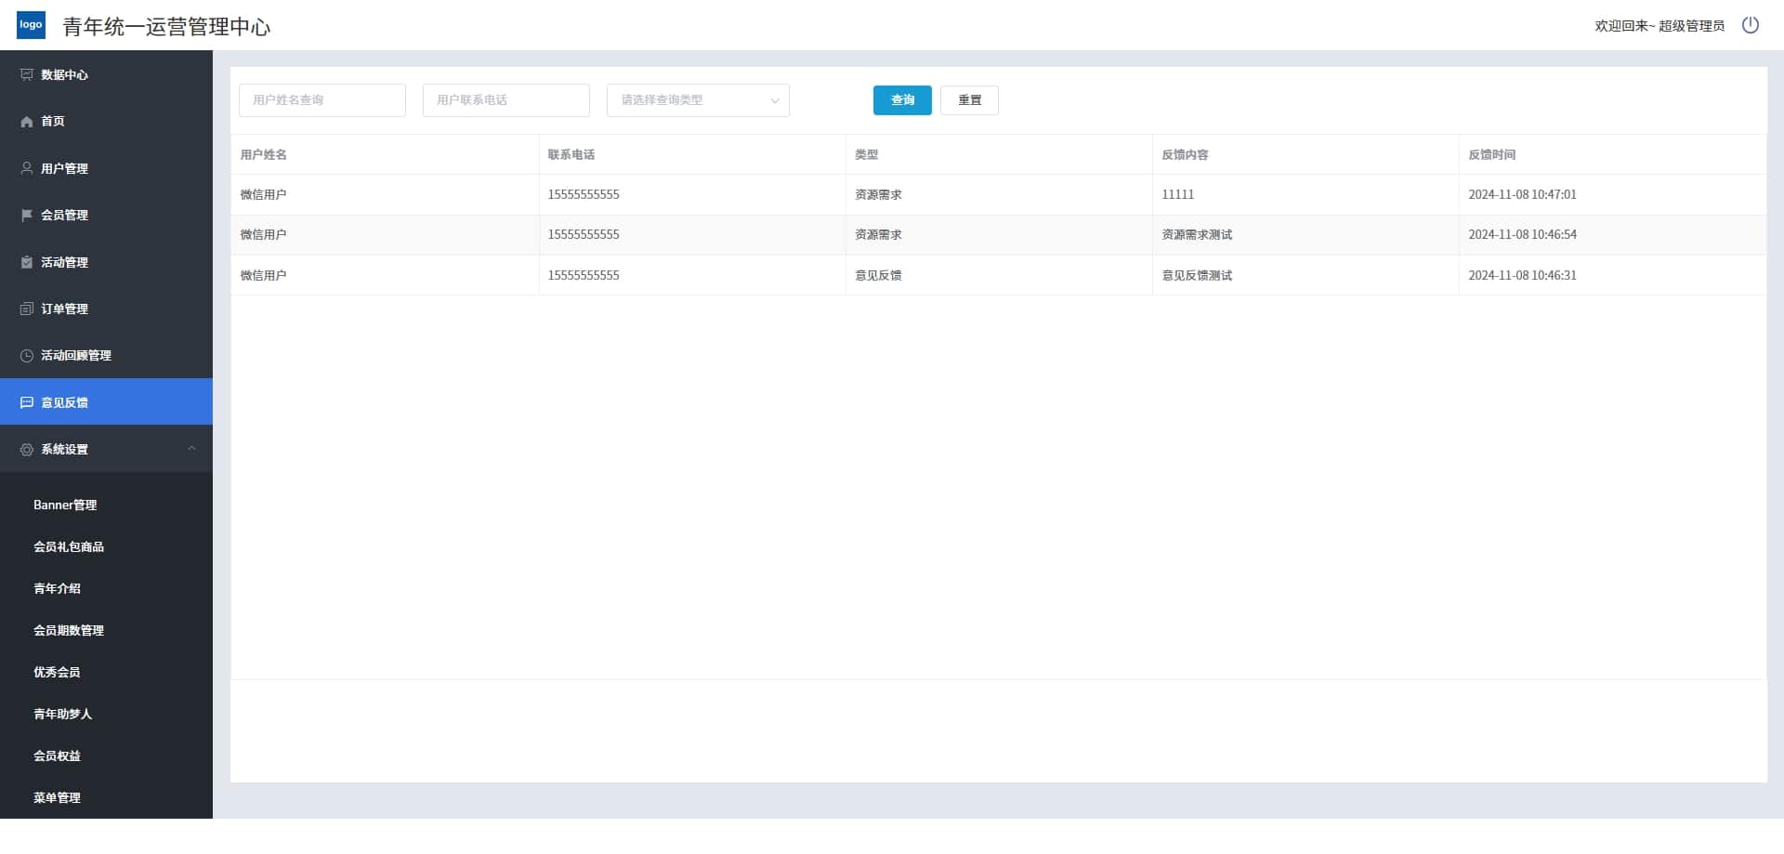Open 会员管理 via its flag icon

point(27,215)
